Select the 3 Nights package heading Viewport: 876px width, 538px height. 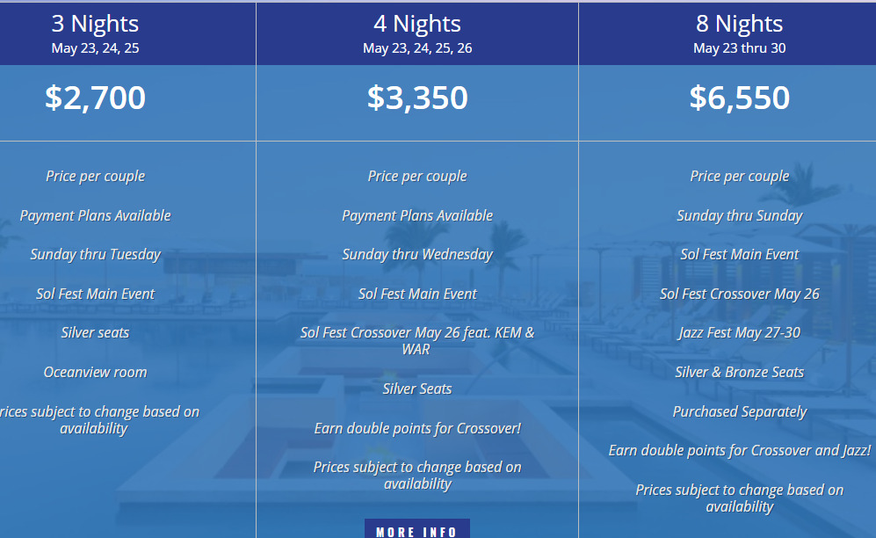click(95, 24)
